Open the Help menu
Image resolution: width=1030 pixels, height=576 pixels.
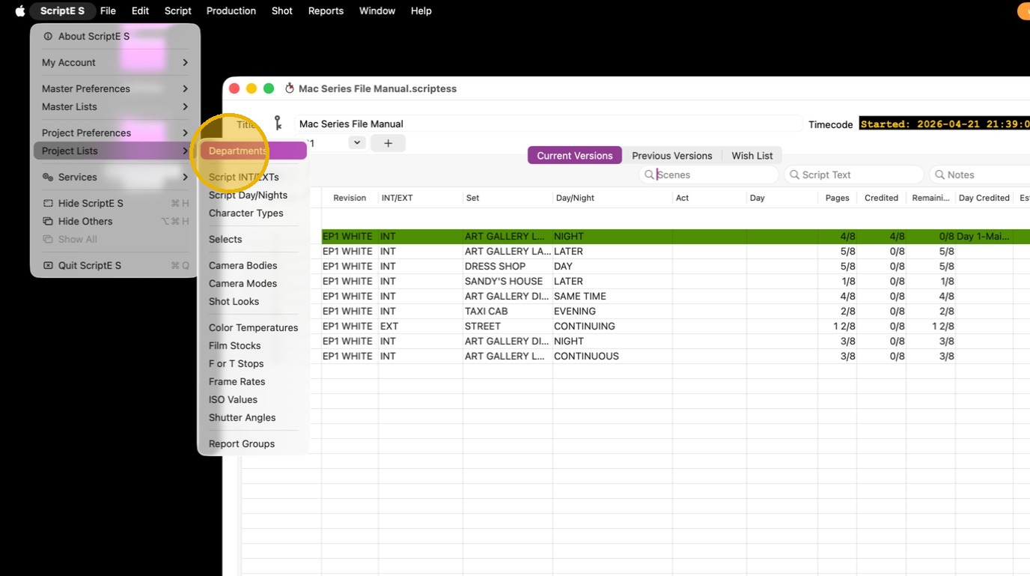coord(421,10)
